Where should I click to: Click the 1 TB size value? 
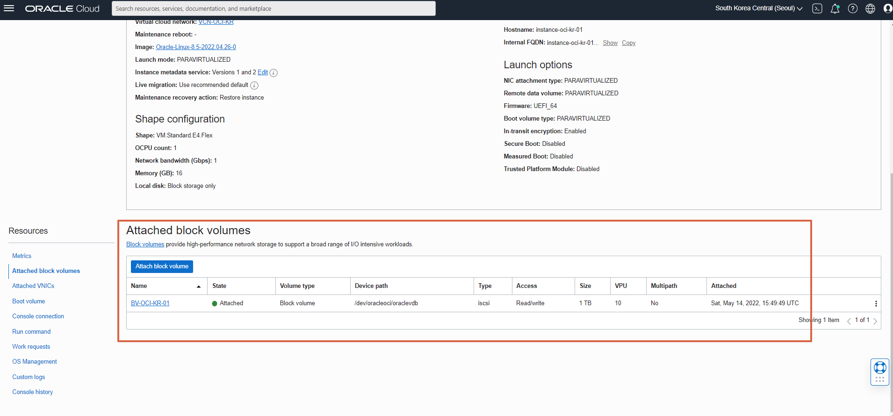585,303
